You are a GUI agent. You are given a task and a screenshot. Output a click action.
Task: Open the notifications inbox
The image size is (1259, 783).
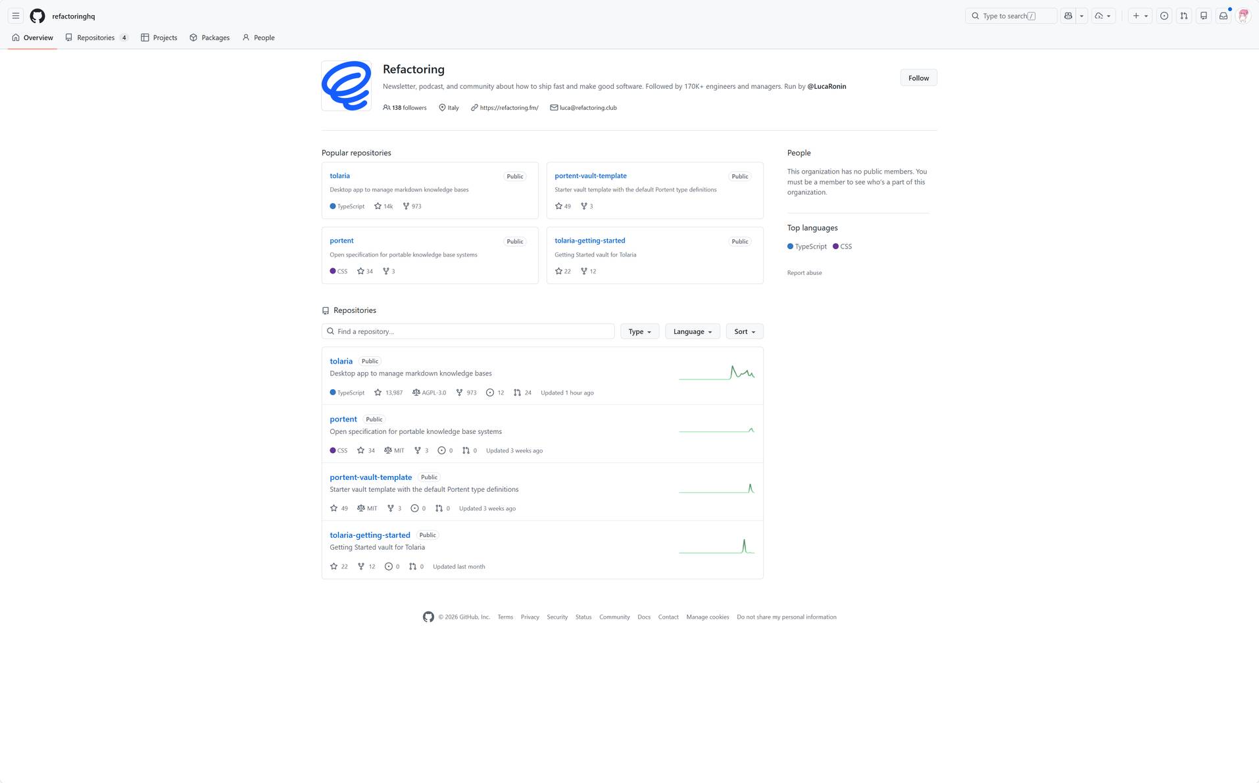pyautogui.click(x=1223, y=16)
